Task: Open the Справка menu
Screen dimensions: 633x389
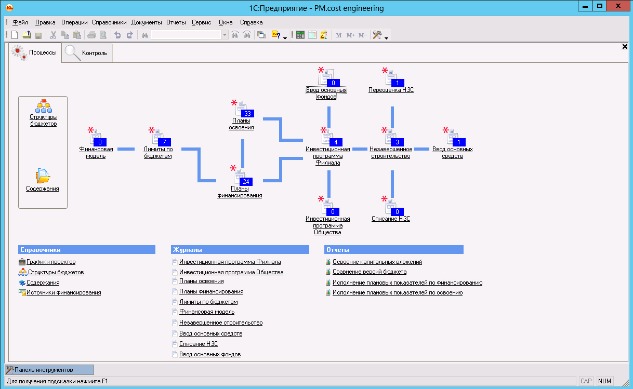Action: pos(252,22)
